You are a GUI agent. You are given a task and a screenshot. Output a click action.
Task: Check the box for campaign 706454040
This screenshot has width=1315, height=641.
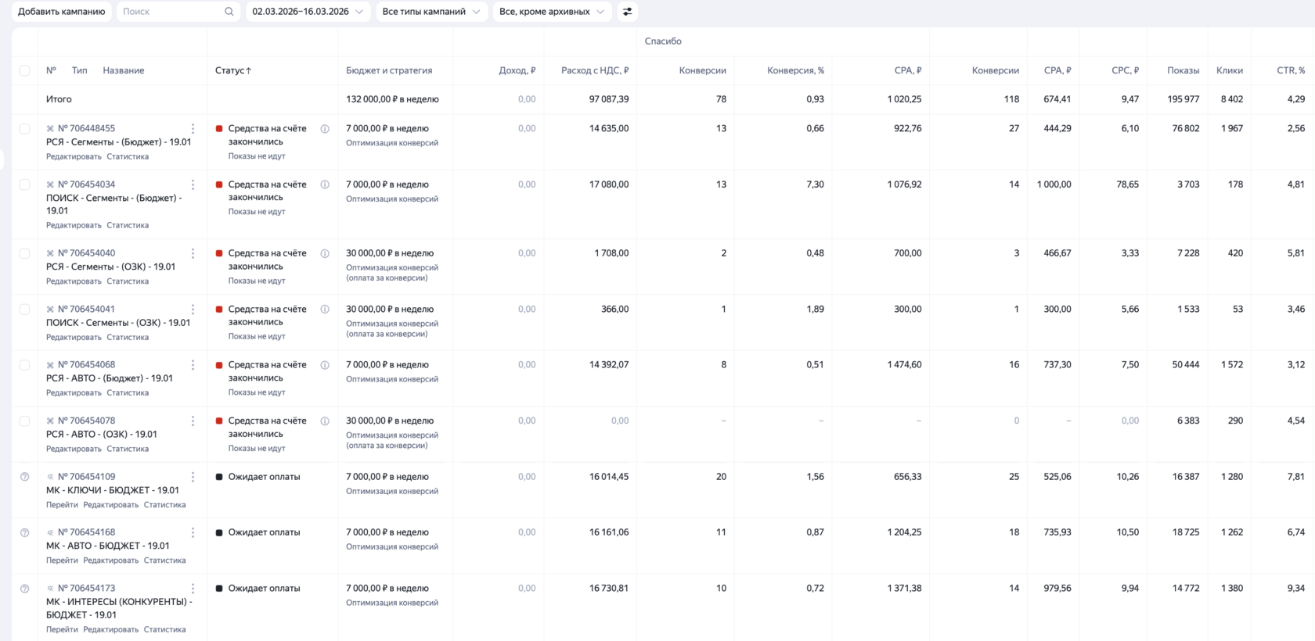coord(24,253)
